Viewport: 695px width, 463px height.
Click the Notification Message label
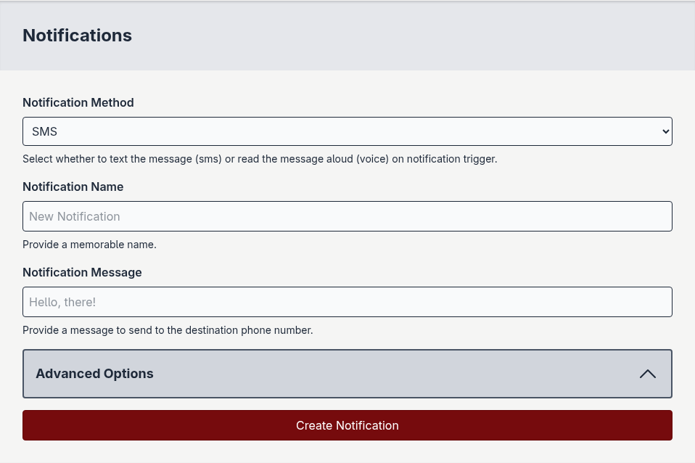click(x=82, y=272)
